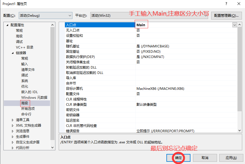Open the 入口点 value dropdown arrow
The image size is (245, 164).
(235, 25)
